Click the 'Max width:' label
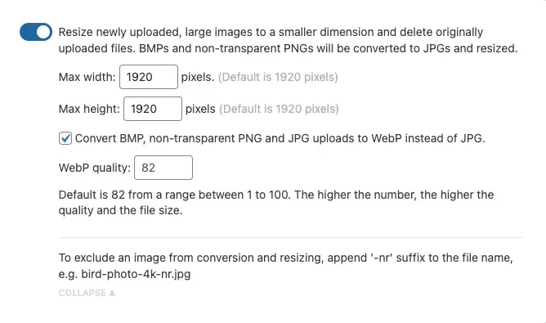546x323 pixels. pos(87,77)
